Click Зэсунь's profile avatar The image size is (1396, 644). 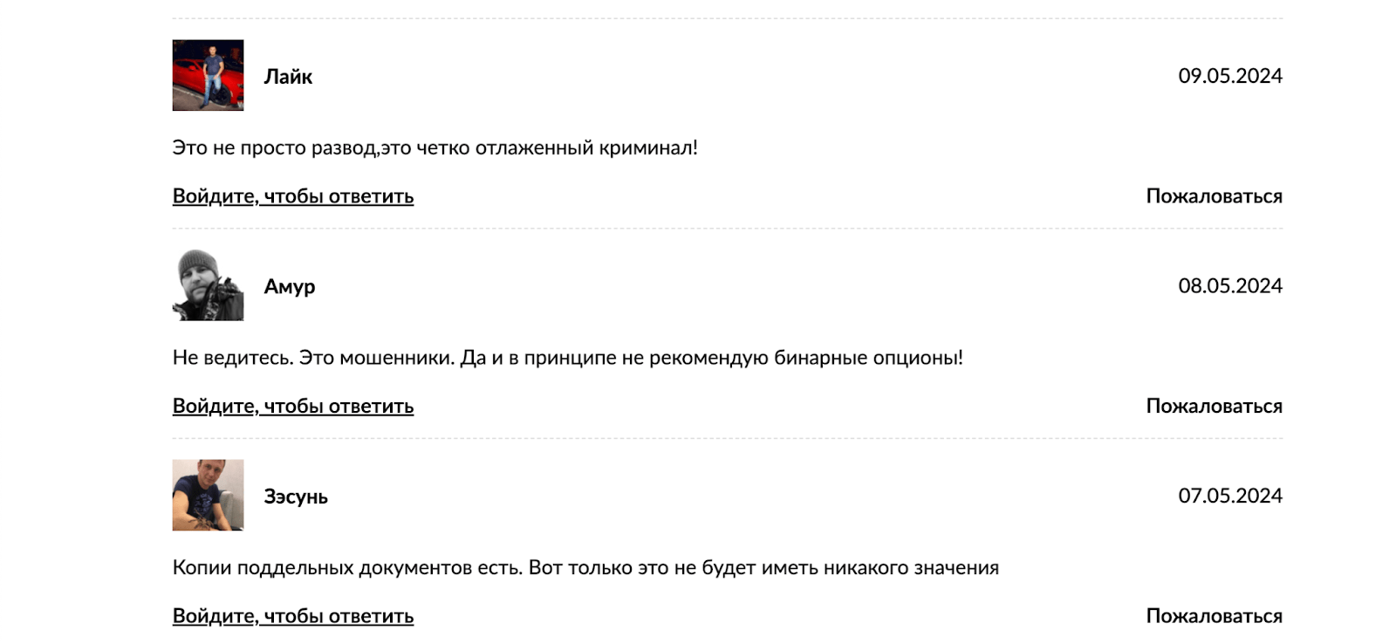[x=208, y=495]
